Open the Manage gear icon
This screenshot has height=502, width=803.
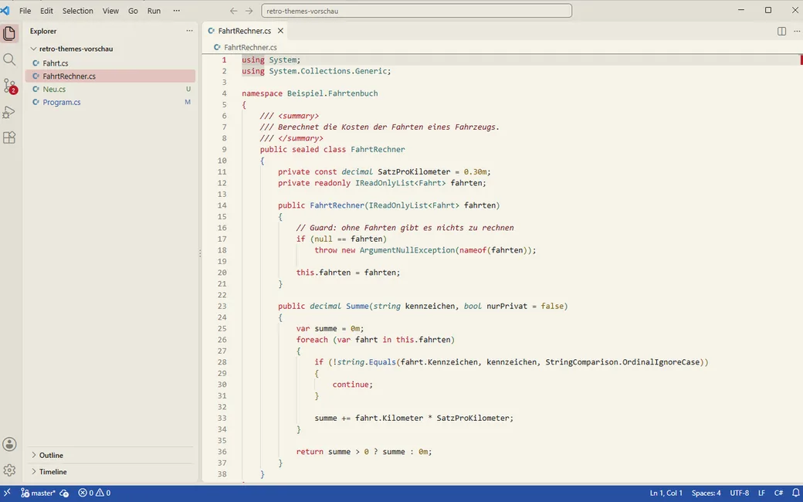click(x=9, y=470)
